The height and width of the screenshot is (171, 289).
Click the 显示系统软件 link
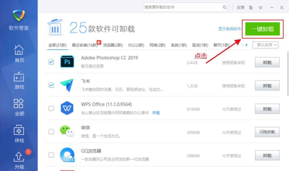(229, 29)
